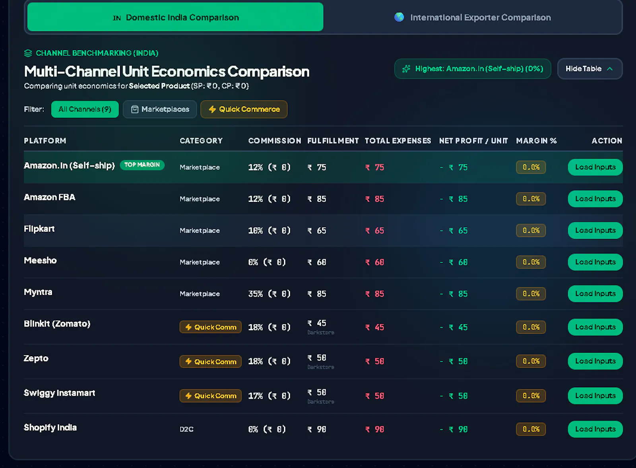Click the TOP MARGIN badge
The image size is (636, 468).
[x=142, y=165]
